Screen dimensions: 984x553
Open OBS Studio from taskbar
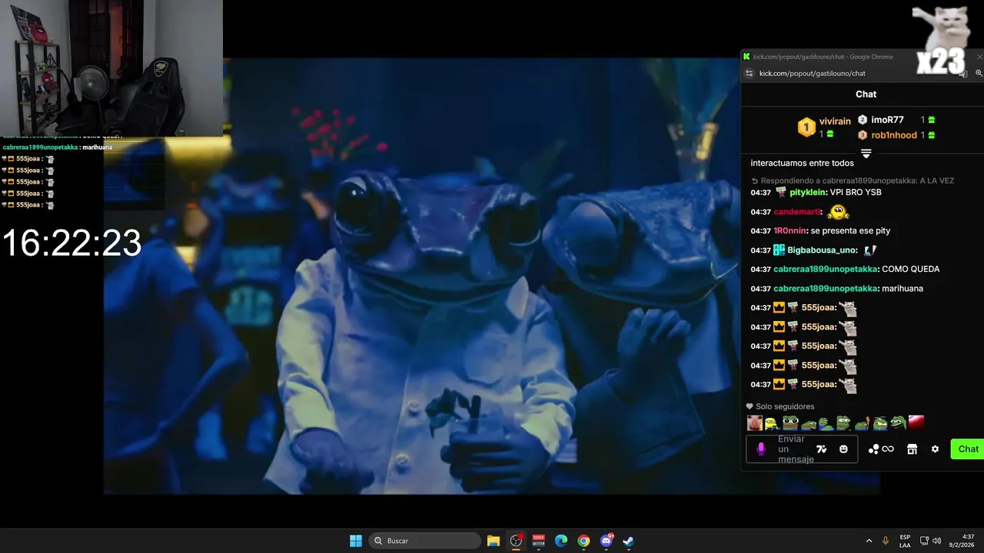click(516, 541)
